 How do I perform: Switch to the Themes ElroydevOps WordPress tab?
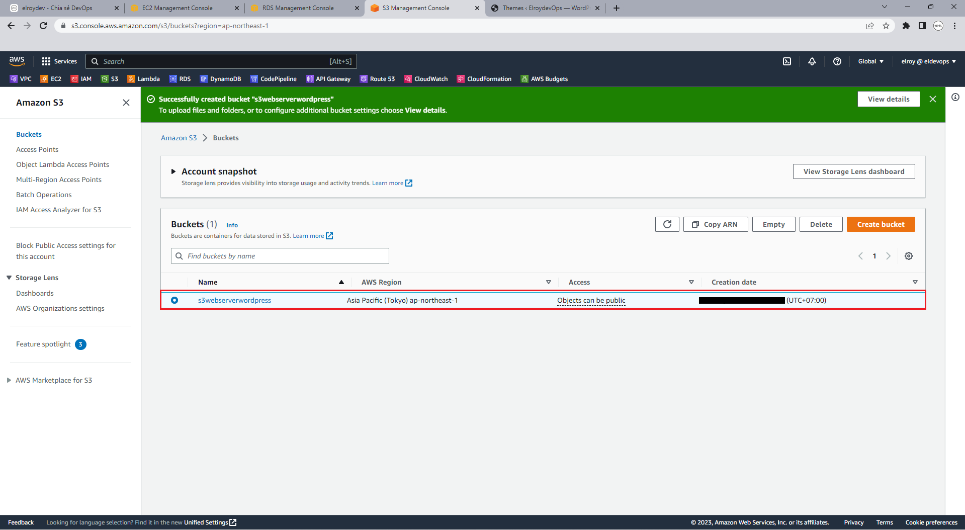(x=546, y=8)
